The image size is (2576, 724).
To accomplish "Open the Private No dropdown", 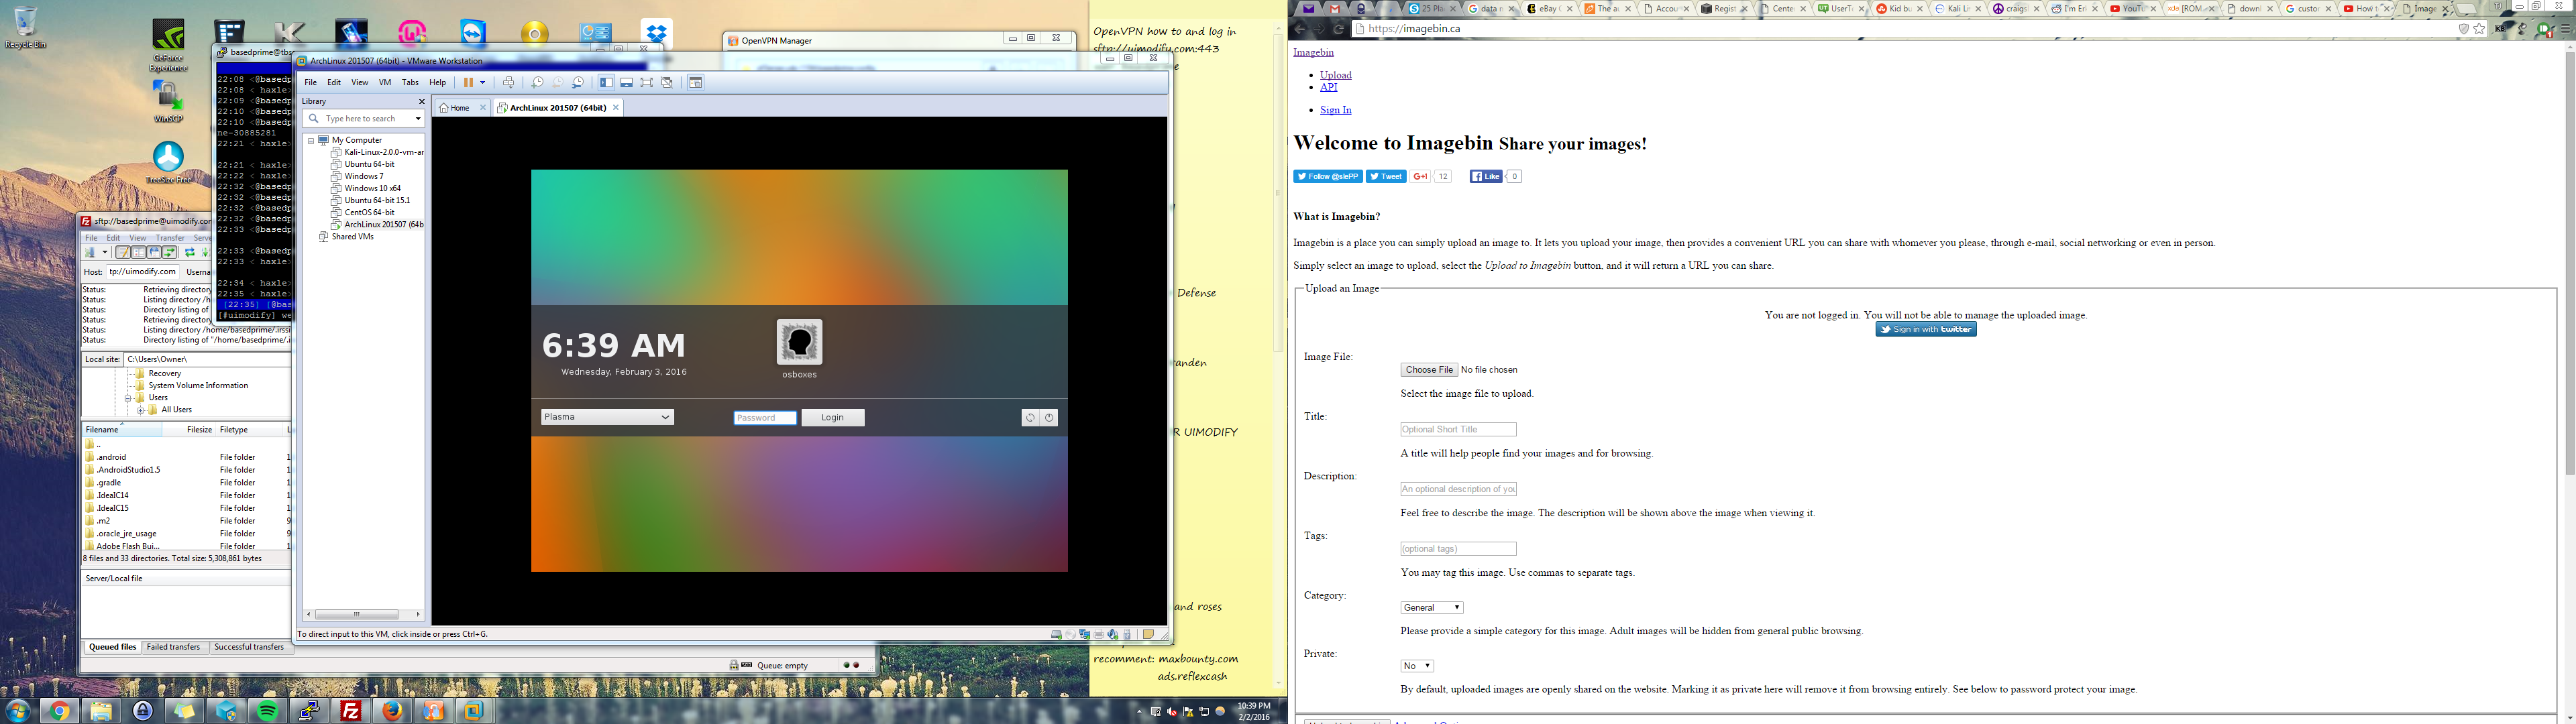I will (1417, 666).
